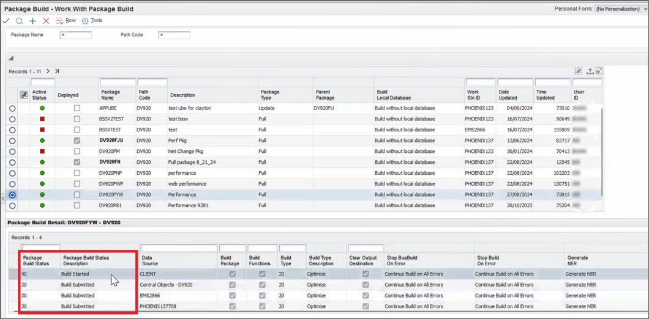Open the customize grid pencil icon
This screenshot has height=319, width=649.
click(x=579, y=71)
